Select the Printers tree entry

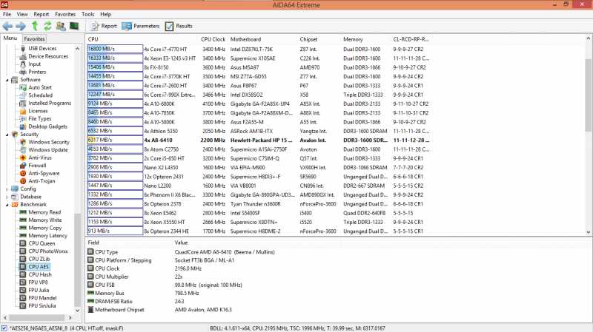coord(37,72)
